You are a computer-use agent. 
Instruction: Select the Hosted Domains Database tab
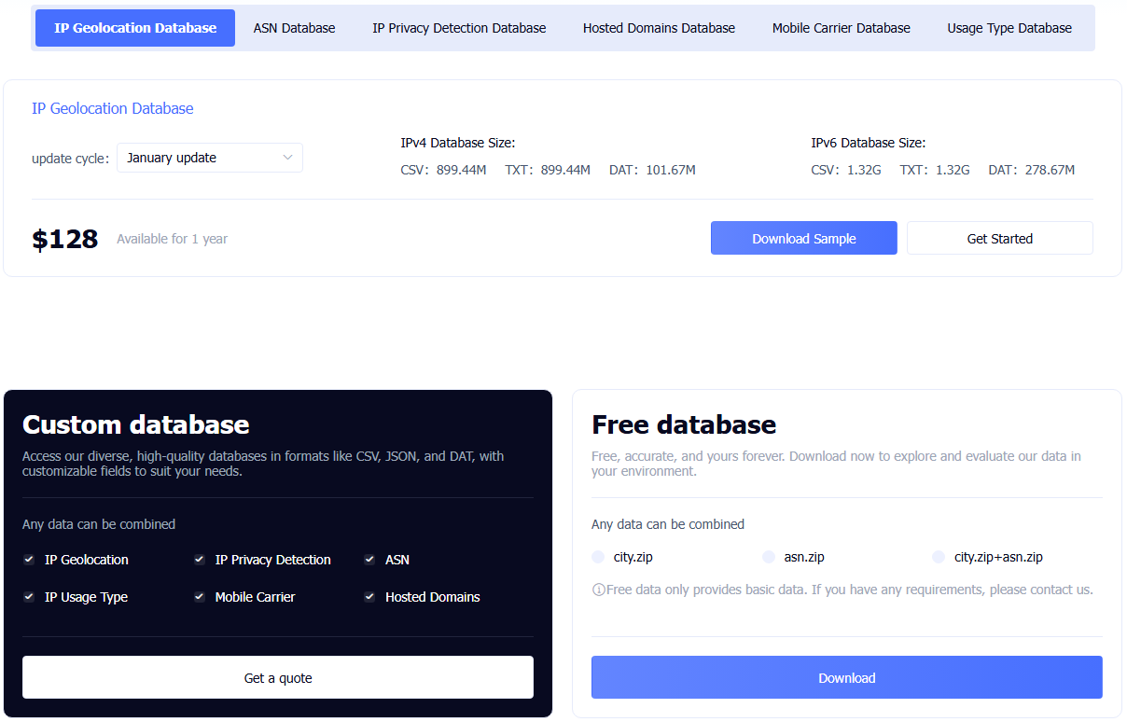[659, 28]
